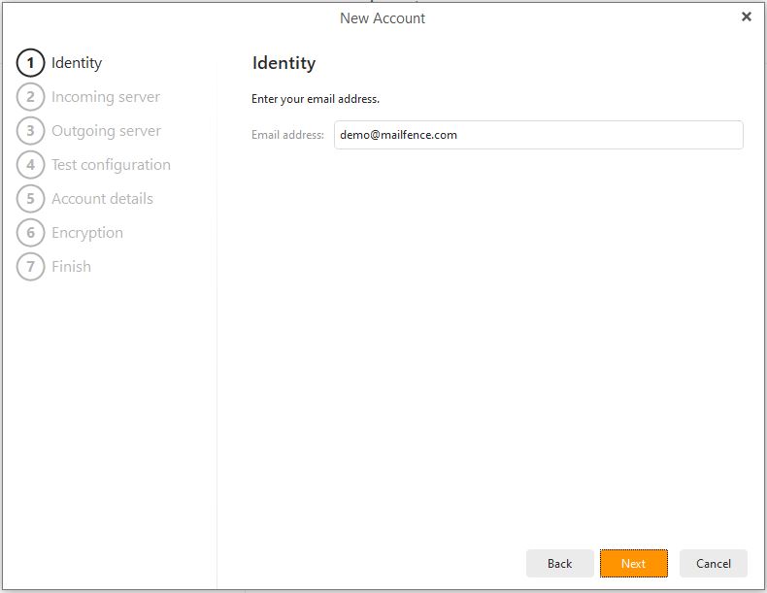767x593 pixels.
Task: Select the Identity step label
Action: (77, 63)
